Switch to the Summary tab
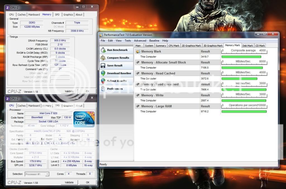Viewport: 286px width, 189px height. (161, 46)
